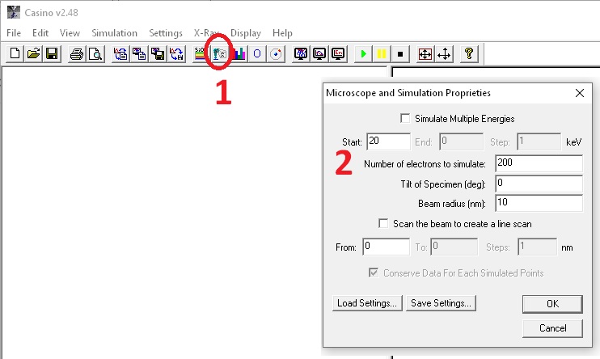Enable the Simulate Multiple Energies checkbox

click(x=405, y=118)
